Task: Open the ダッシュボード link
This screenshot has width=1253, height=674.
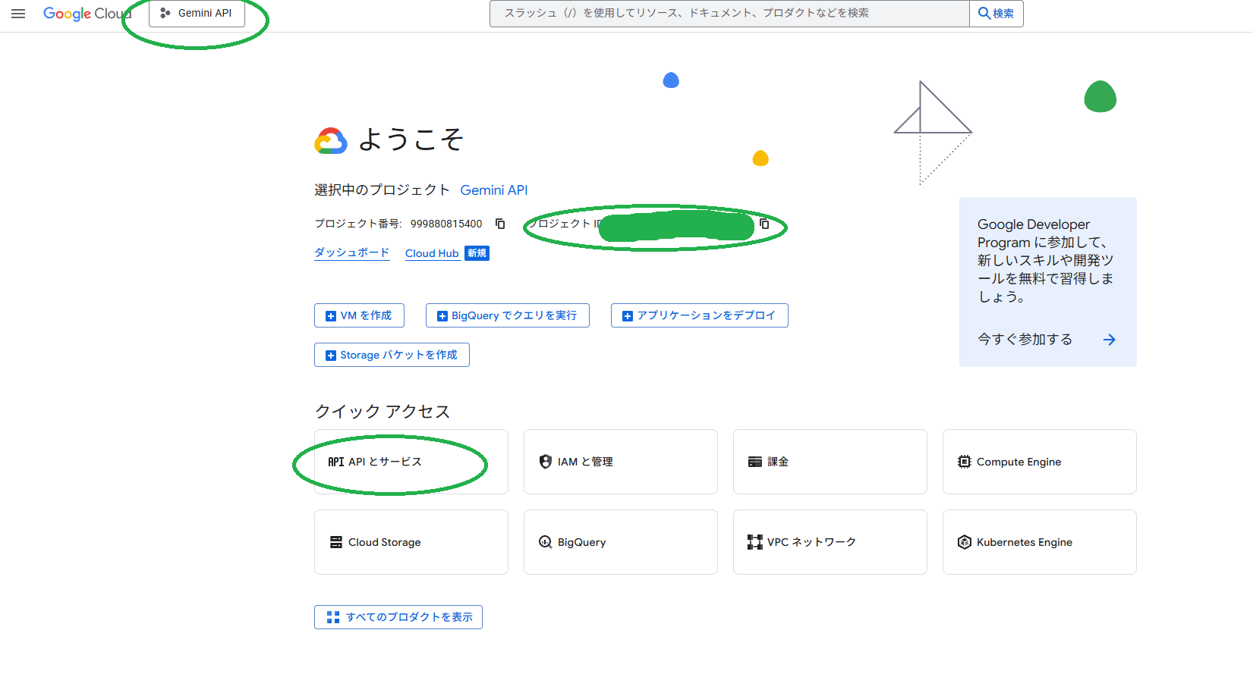Action: click(352, 253)
